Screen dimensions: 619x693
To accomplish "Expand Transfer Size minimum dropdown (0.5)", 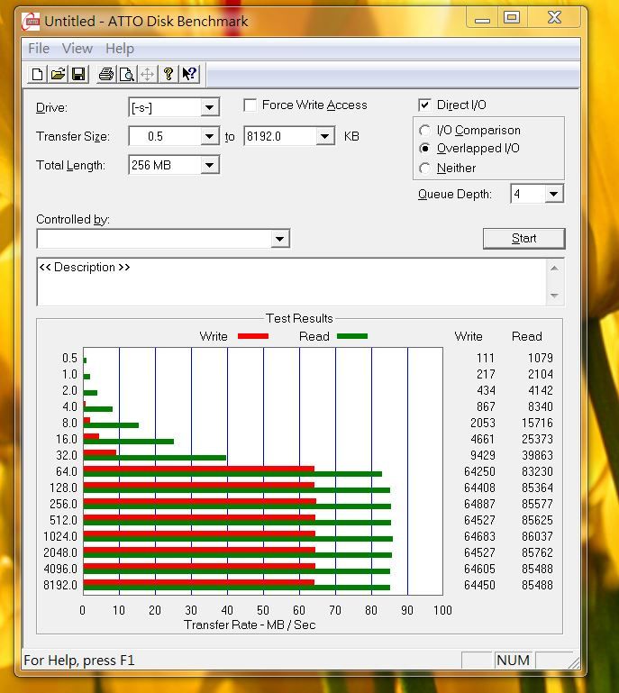I will [x=209, y=136].
